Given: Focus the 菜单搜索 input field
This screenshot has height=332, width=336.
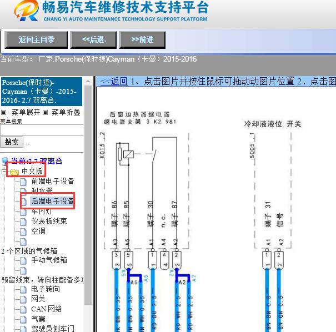Looking at the screenshot, I should click(42, 130).
